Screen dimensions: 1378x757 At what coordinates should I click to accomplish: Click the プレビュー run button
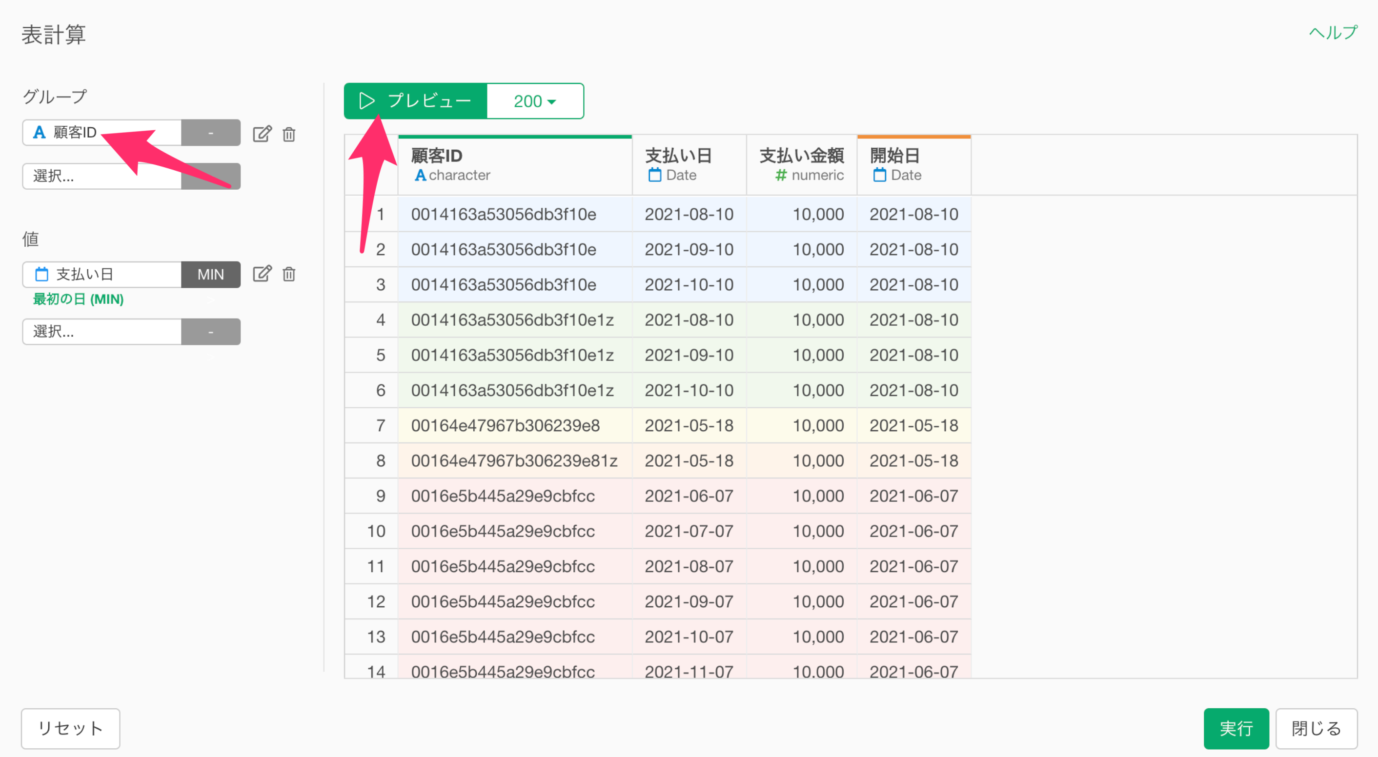coord(416,101)
